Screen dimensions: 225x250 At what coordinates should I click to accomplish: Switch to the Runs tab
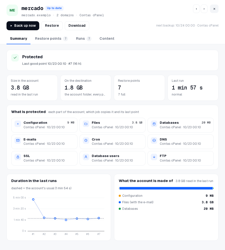[83, 38]
